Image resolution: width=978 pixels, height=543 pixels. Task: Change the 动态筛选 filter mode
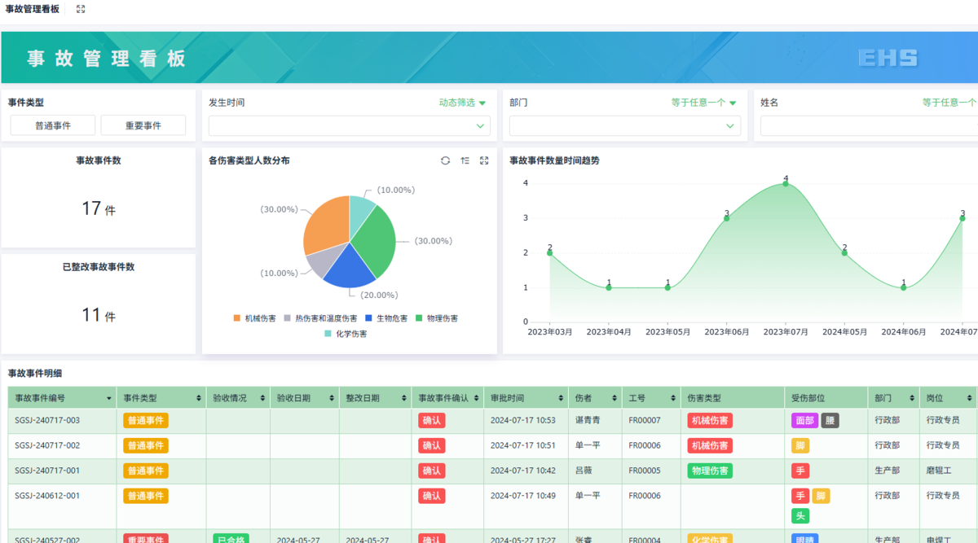(462, 103)
